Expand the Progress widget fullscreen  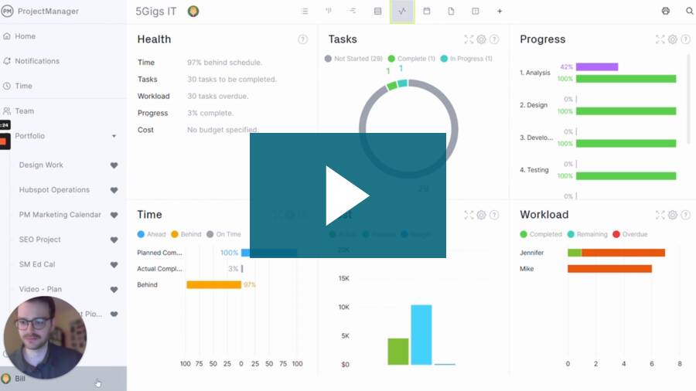coord(660,39)
